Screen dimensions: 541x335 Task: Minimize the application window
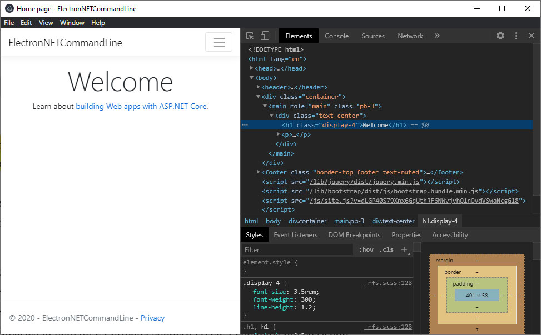click(x=477, y=9)
